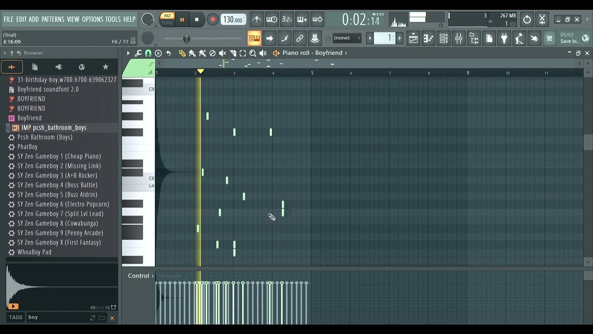Toggle countdown before recording 3.2.
The height and width of the screenshot is (334, 593).
pos(287,19)
